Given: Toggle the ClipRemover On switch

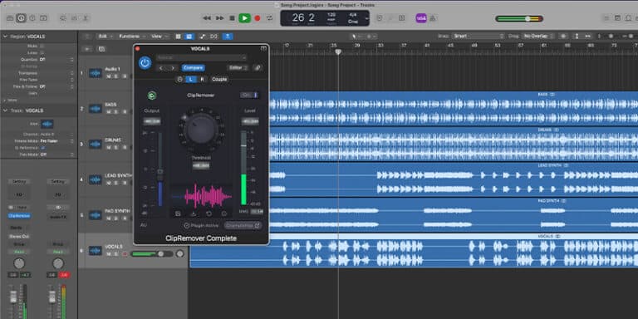Looking at the screenshot, I should tap(249, 96).
